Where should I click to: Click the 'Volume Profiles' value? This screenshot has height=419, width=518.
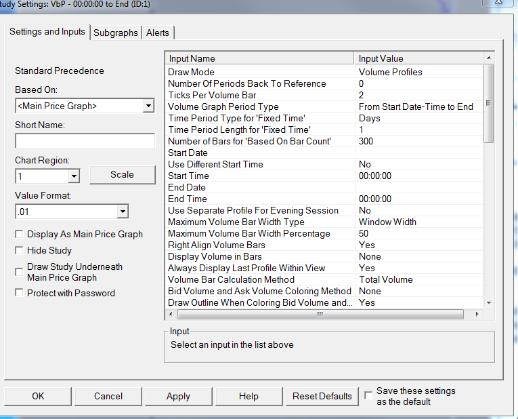pos(391,72)
